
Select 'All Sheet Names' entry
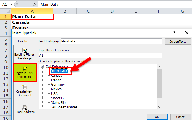point(64,107)
